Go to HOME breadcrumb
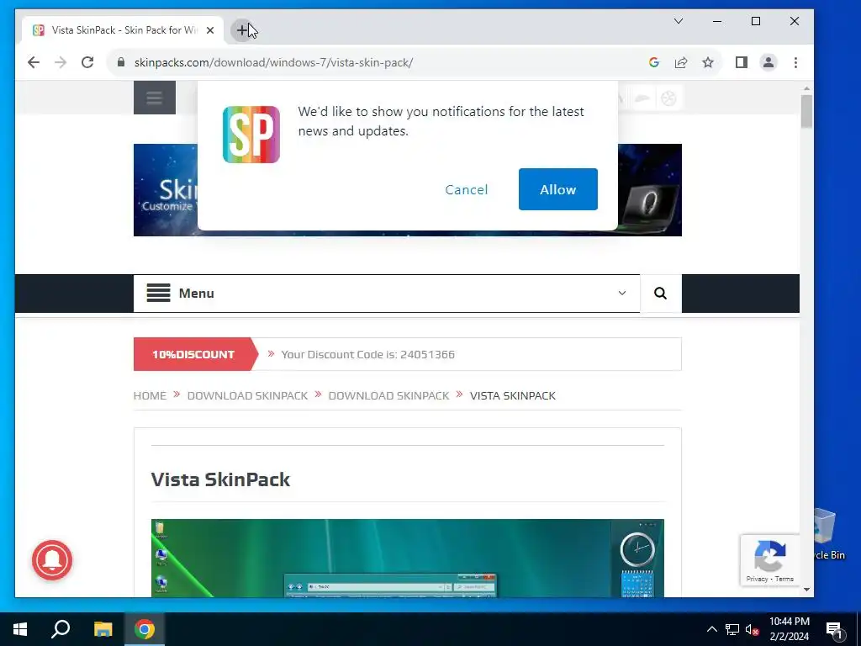Screen dimensions: 861x646 (x=150, y=395)
